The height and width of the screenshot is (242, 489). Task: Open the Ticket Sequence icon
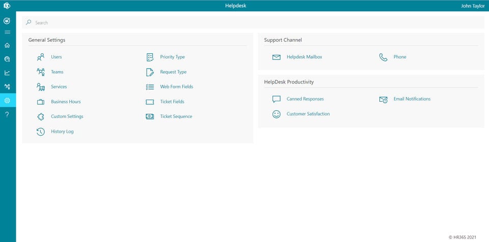point(150,116)
